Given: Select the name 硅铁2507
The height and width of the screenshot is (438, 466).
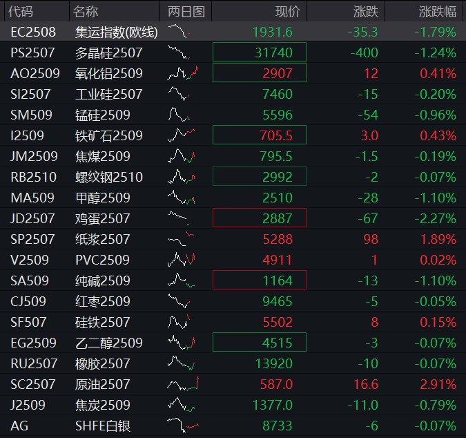Looking at the screenshot, I should (103, 323).
